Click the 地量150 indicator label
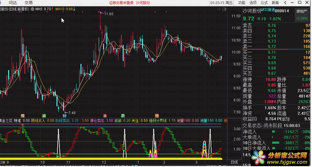The height and width of the screenshot is (167, 312). point(211,121)
